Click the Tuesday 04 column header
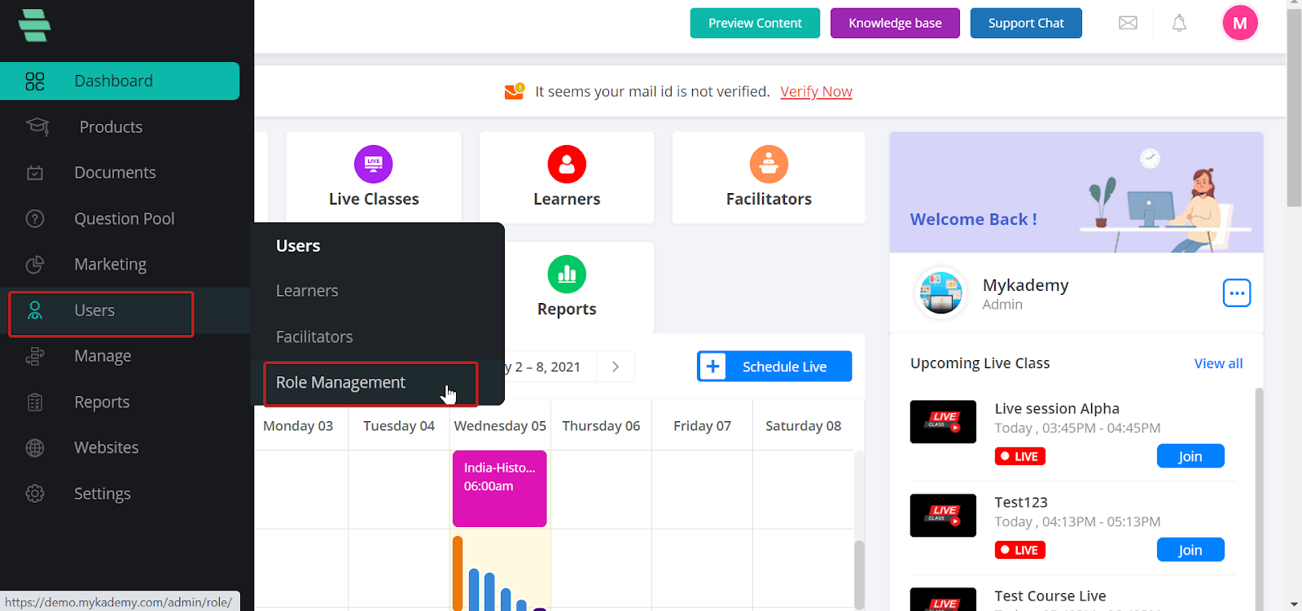Screen dimensions: 1302x611 [399, 426]
